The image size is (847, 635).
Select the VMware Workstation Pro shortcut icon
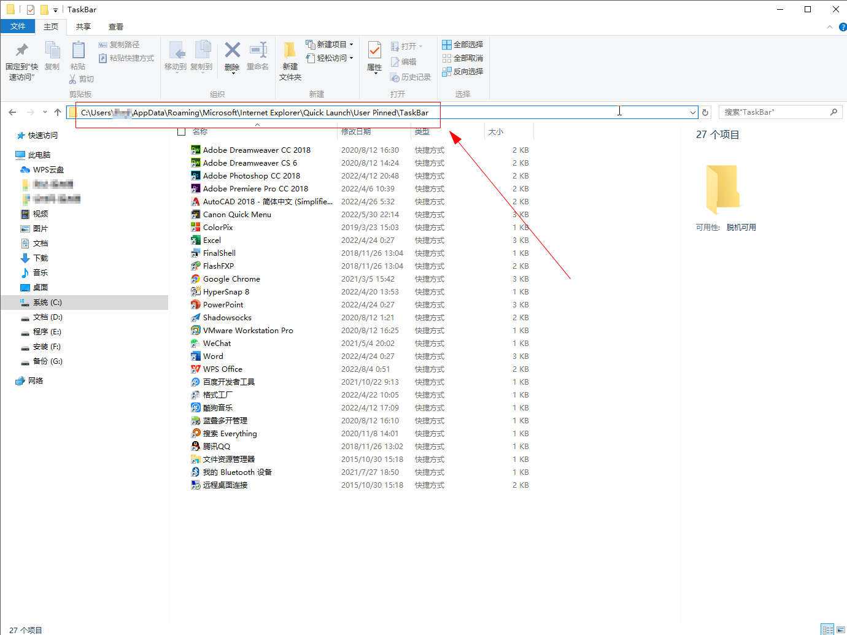(196, 331)
